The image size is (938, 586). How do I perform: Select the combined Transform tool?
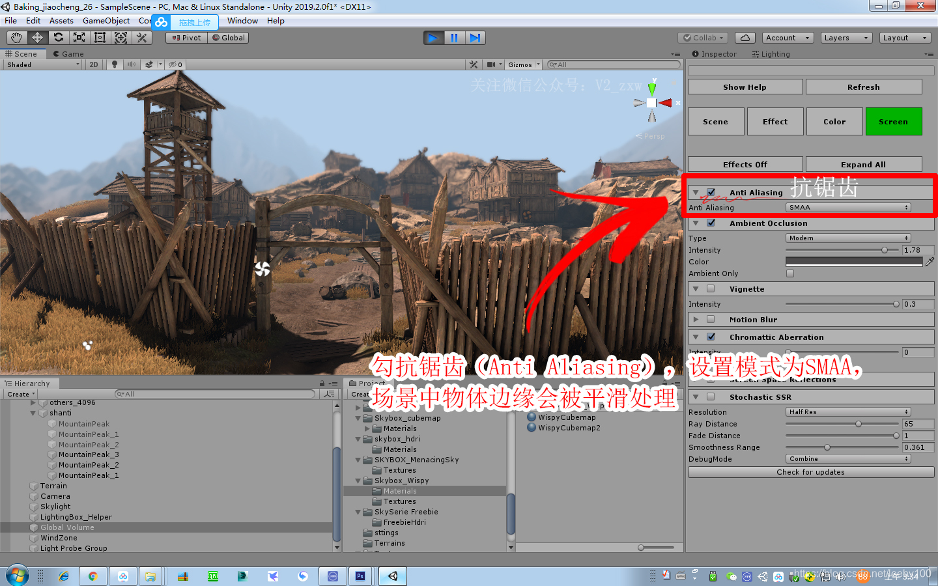(121, 38)
